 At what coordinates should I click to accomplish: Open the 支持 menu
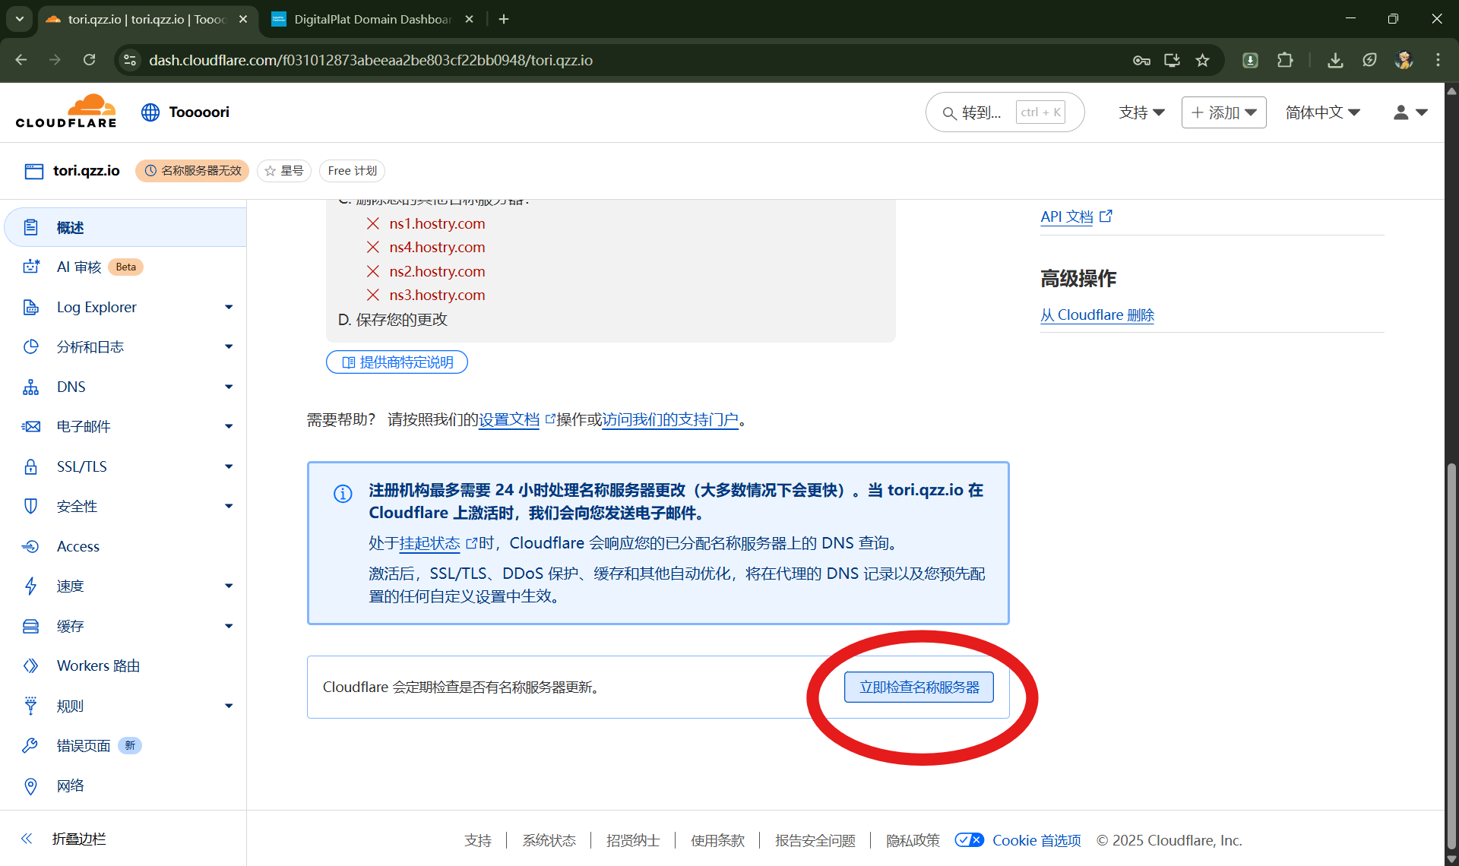point(1141,112)
